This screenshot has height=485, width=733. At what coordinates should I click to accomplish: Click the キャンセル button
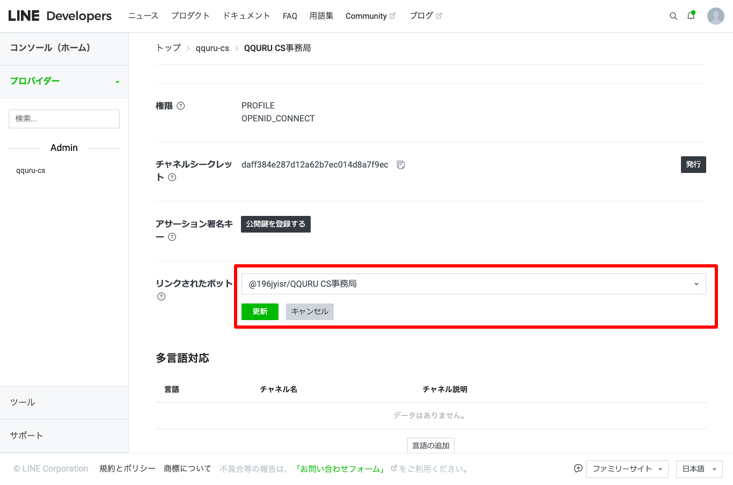tap(310, 312)
